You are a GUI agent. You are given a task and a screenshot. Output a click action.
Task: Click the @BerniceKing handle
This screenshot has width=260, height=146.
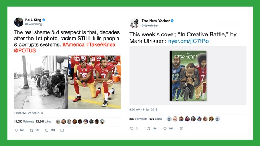34,24
